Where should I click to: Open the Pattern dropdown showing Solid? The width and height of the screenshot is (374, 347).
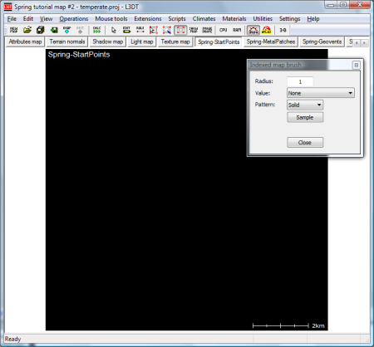(305, 105)
